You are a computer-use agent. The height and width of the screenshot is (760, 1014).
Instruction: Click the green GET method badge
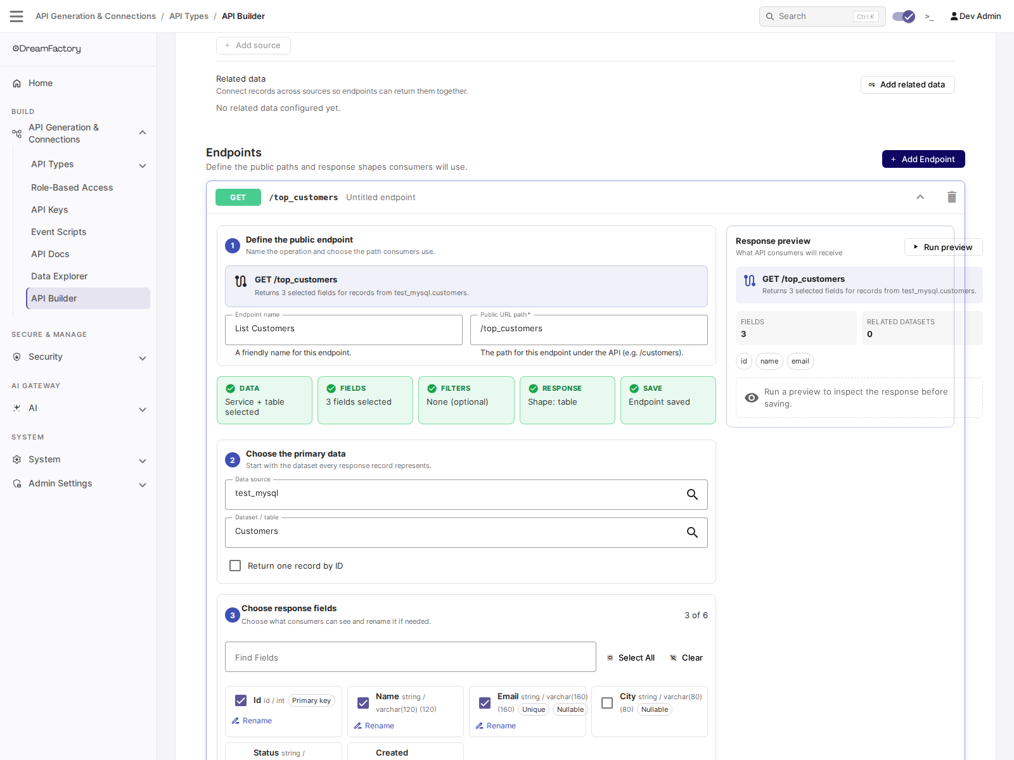pyautogui.click(x=238, y=198)
